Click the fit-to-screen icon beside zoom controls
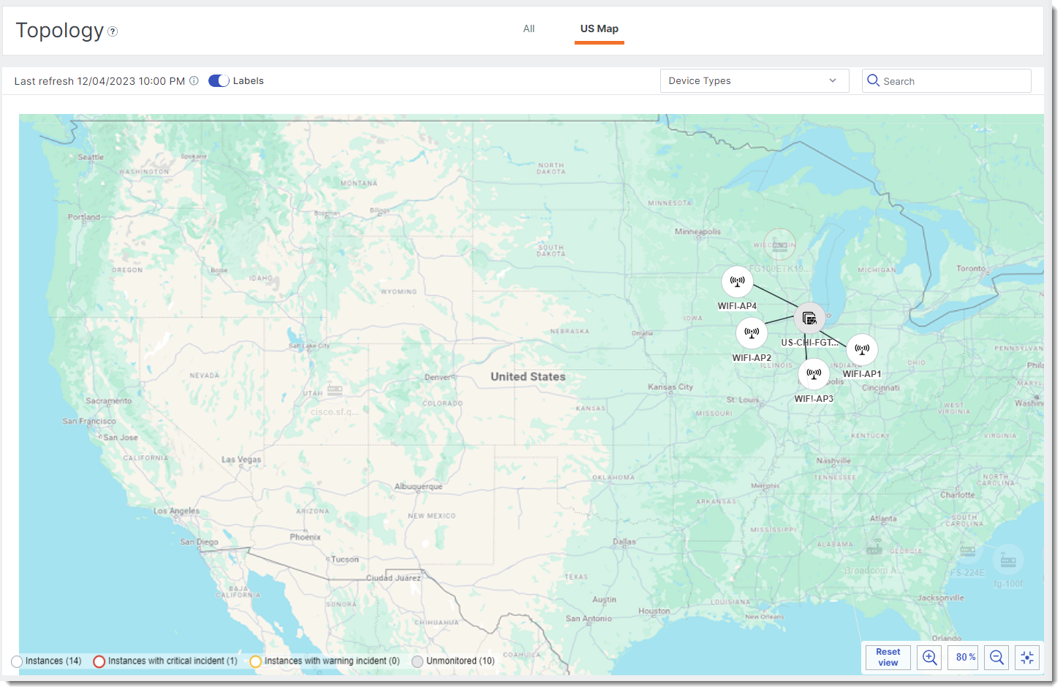 [x=1027, y=657]
